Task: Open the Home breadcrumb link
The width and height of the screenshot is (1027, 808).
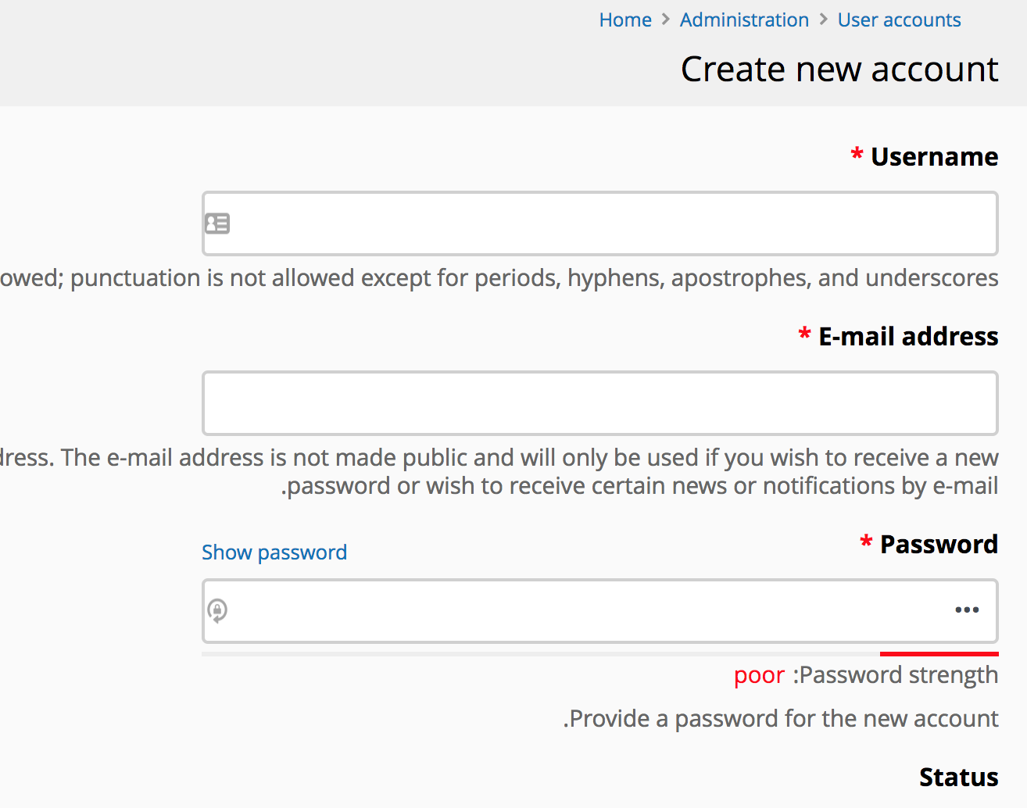Action: [x=625, y=20]
